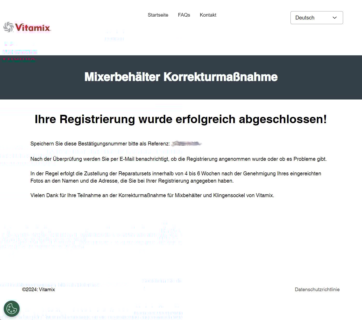Click the sentence mentioning 4 bis 6 Wochen
Viewport: 362px width, 320px height.
tap(176, 174)
